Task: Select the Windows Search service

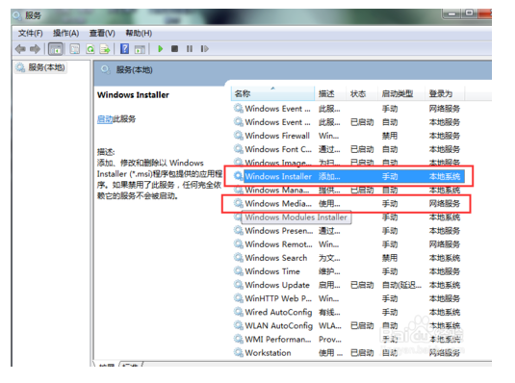Action: 348,258
